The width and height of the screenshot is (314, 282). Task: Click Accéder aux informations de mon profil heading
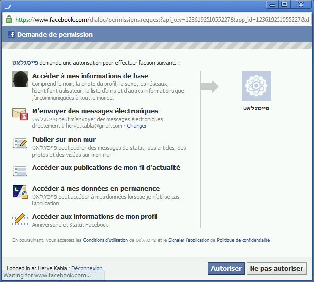[95, 217]
